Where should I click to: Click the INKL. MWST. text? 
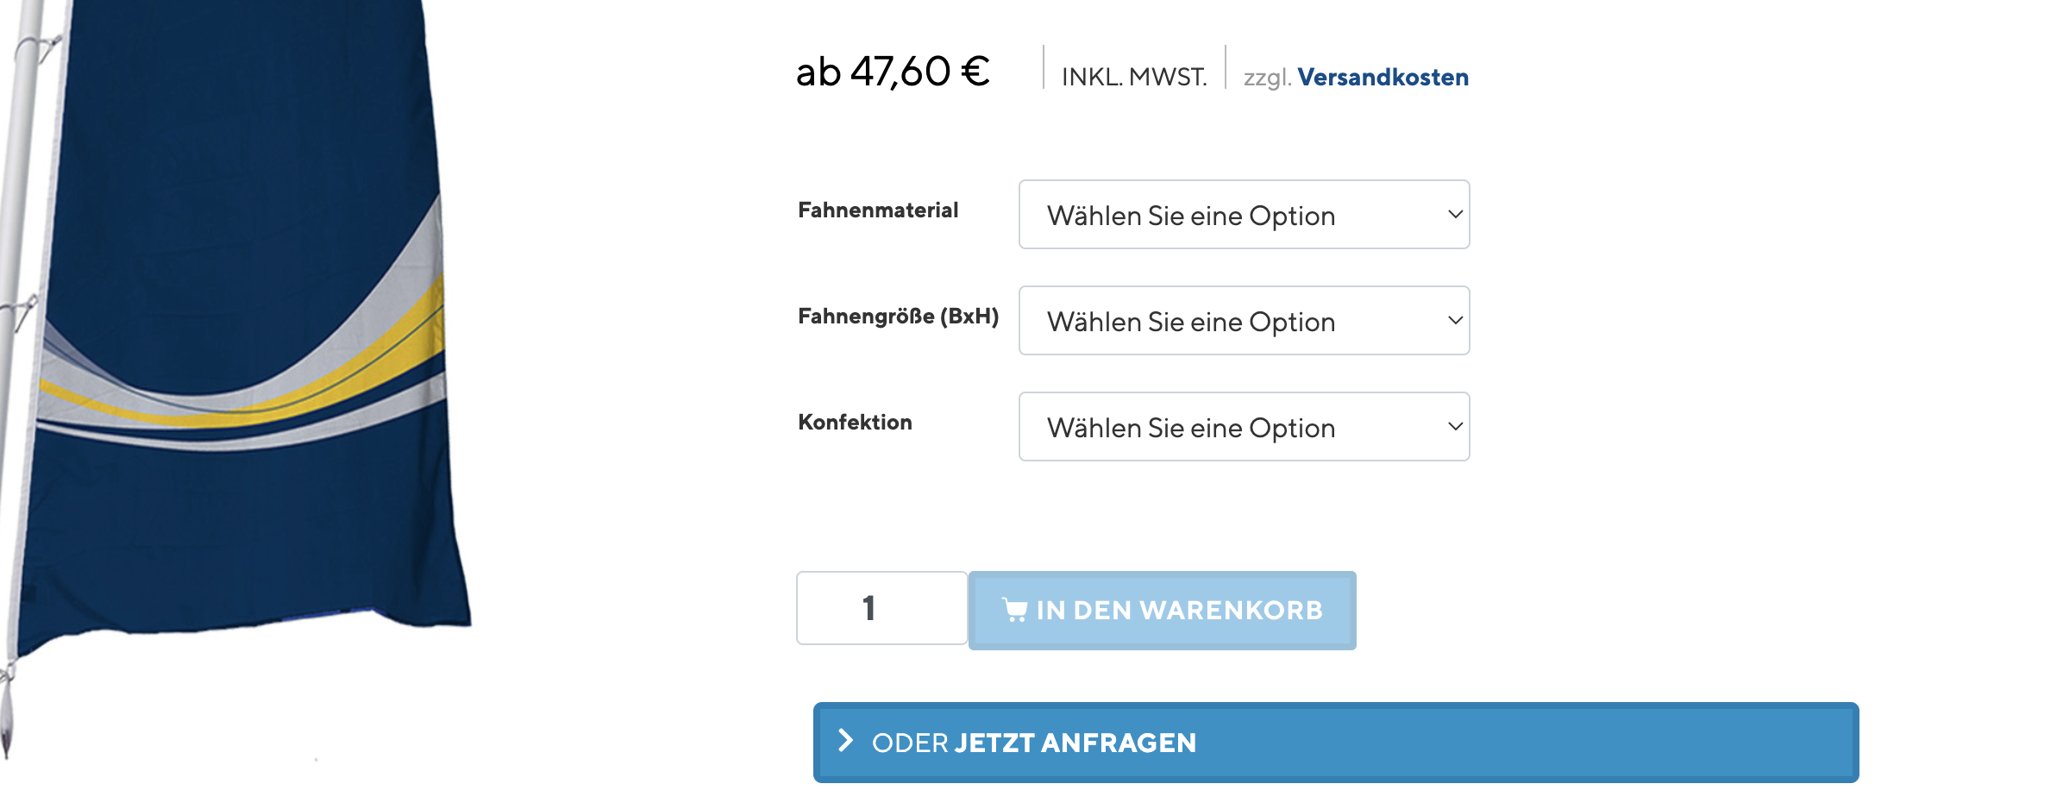click(1134, 77)
